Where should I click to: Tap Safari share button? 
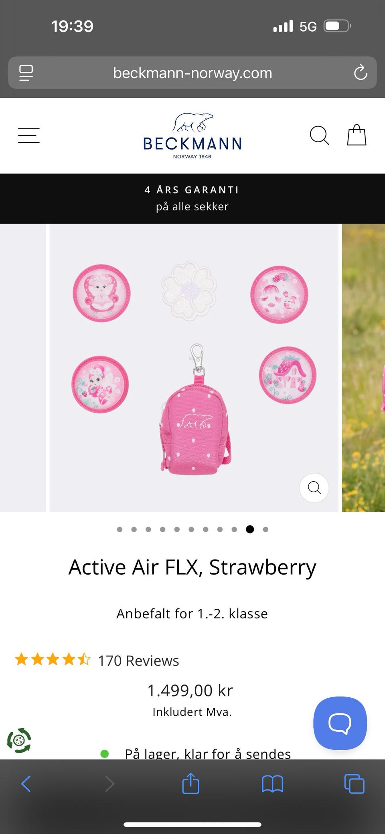click(190, 783)
